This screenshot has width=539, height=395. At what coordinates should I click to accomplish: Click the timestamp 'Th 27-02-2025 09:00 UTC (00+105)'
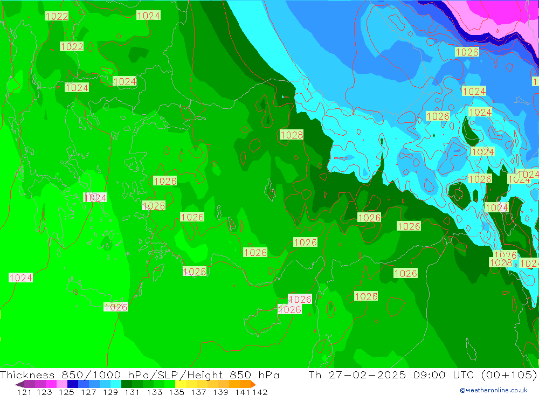coord(423,375)
